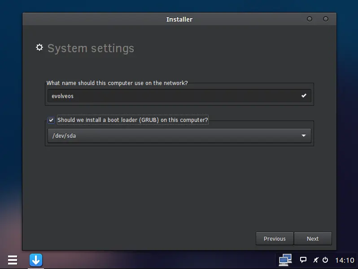
Task: Click the left circular window control button
Action: coord(310,19)
